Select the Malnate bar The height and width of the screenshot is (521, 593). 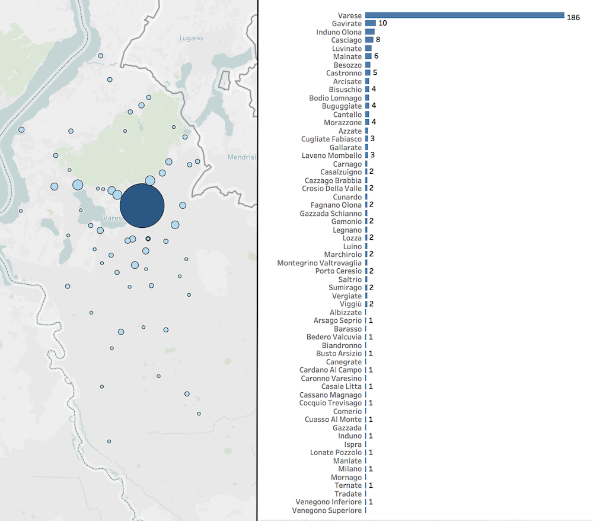[x=368, y=56]
